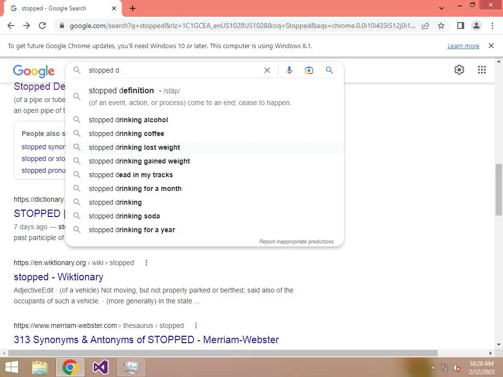Submit search with blue magnifier icon
The image size is (503, 377).
pyautogui.click(x=329, y=70)
